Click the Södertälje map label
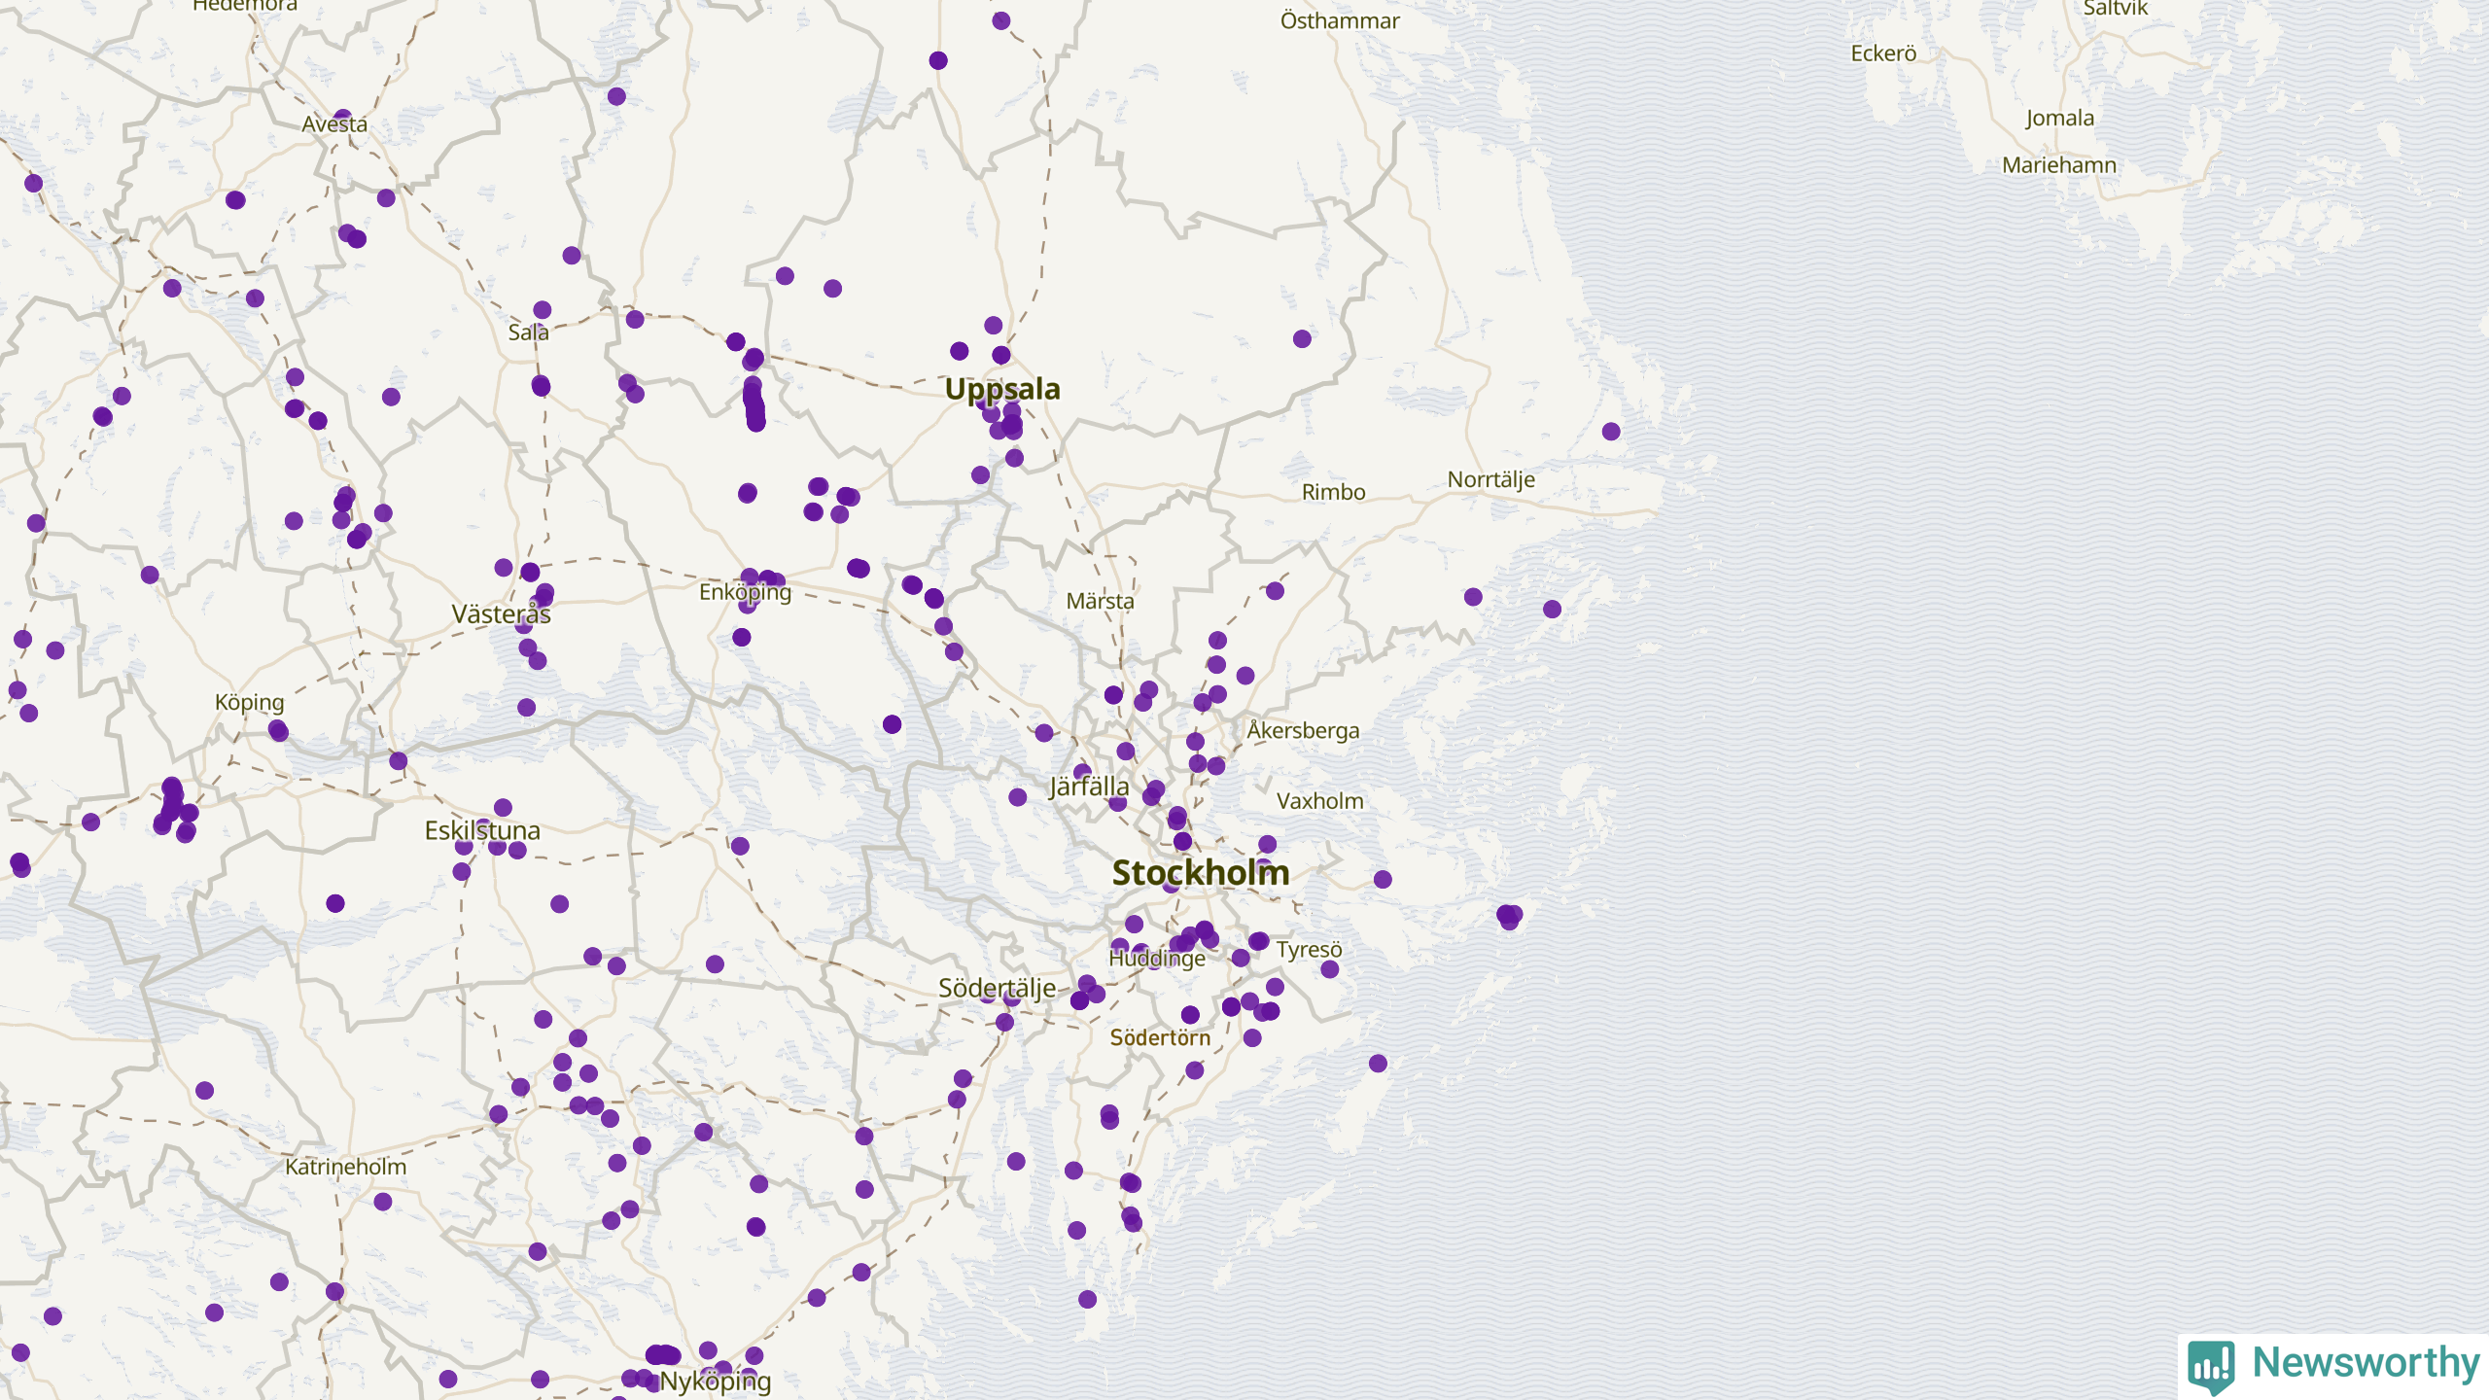 (997, 989)
